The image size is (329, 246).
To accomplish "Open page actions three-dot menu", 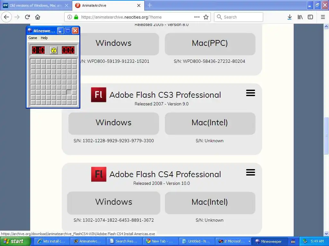I will (197, 17).
